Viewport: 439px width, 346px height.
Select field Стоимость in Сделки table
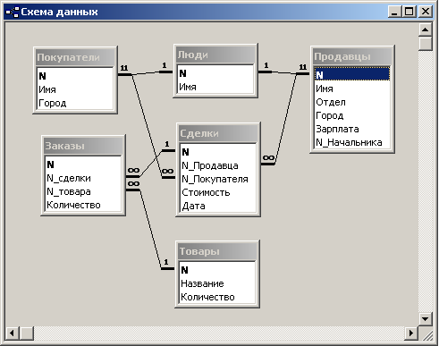pos(218,192)
